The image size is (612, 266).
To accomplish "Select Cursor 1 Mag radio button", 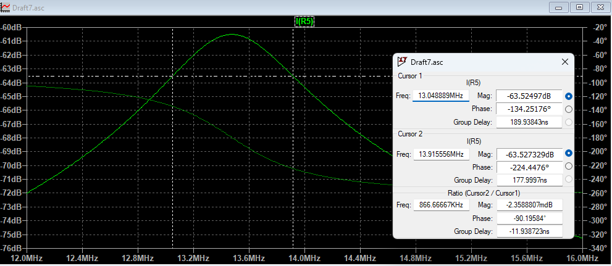I will 569,96.
